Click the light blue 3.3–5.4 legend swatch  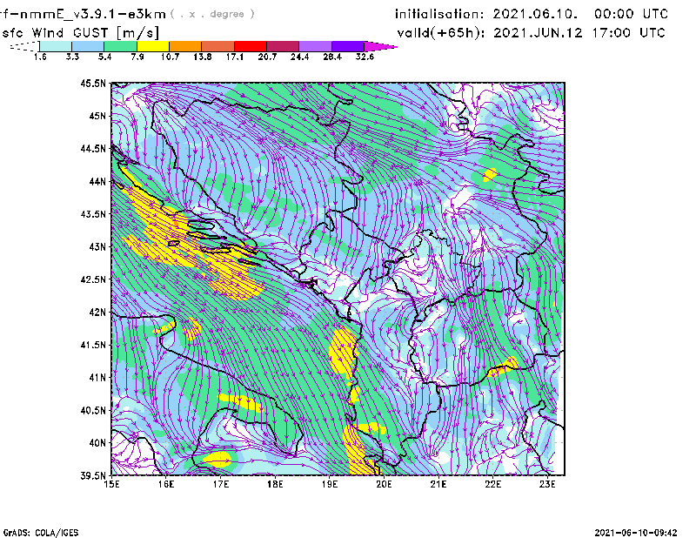(88, 46)
